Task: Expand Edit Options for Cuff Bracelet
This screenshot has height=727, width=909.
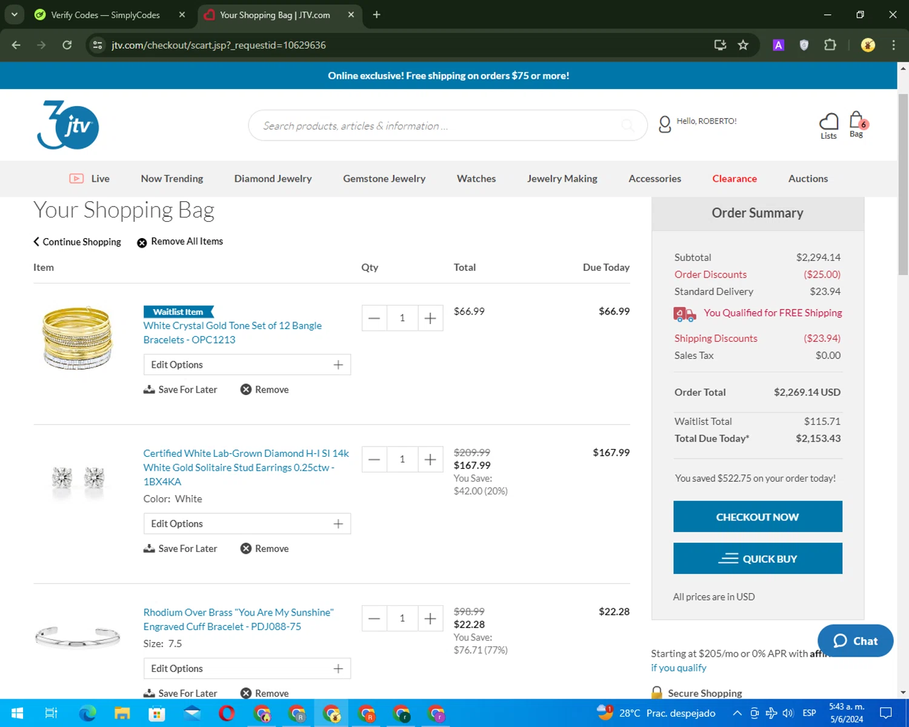Action: [247, 668]
